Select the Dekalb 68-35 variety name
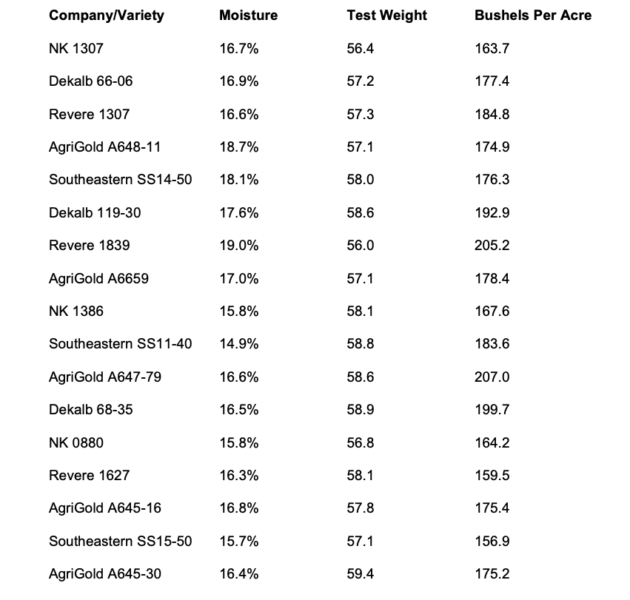 (x=91, y=410)
